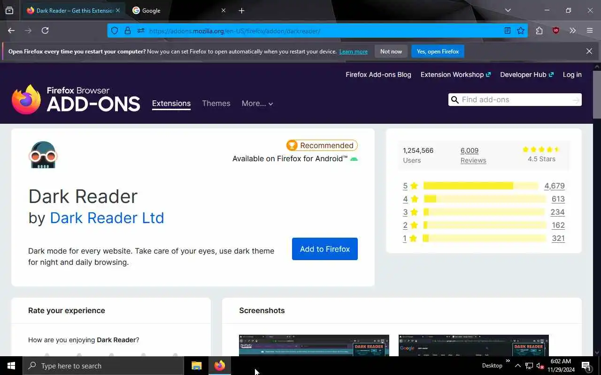601x375 pixels.
Task: Focus Windows Type here to search box
Action: click(x=103, y=366)
